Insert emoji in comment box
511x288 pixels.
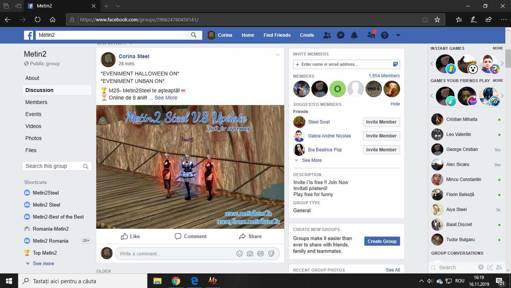point(240,253)
